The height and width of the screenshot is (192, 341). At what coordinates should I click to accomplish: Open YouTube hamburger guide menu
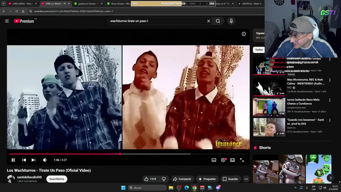coord(7,21)
